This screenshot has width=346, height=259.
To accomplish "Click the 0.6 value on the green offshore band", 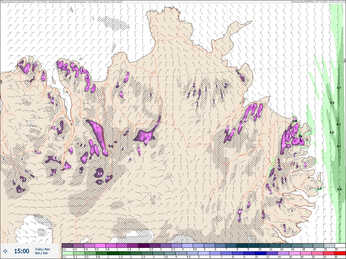I will pos(340,189).
